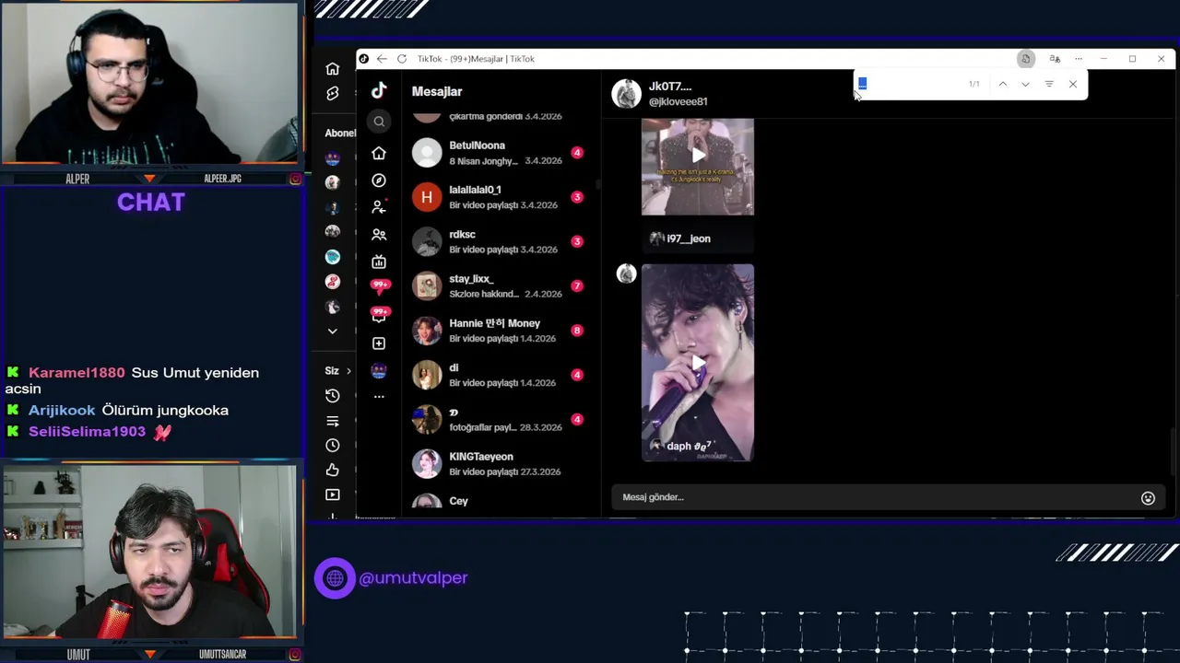Open the 'di' conversation
The image size is (1180, 663).
click(x=501, y=375)
